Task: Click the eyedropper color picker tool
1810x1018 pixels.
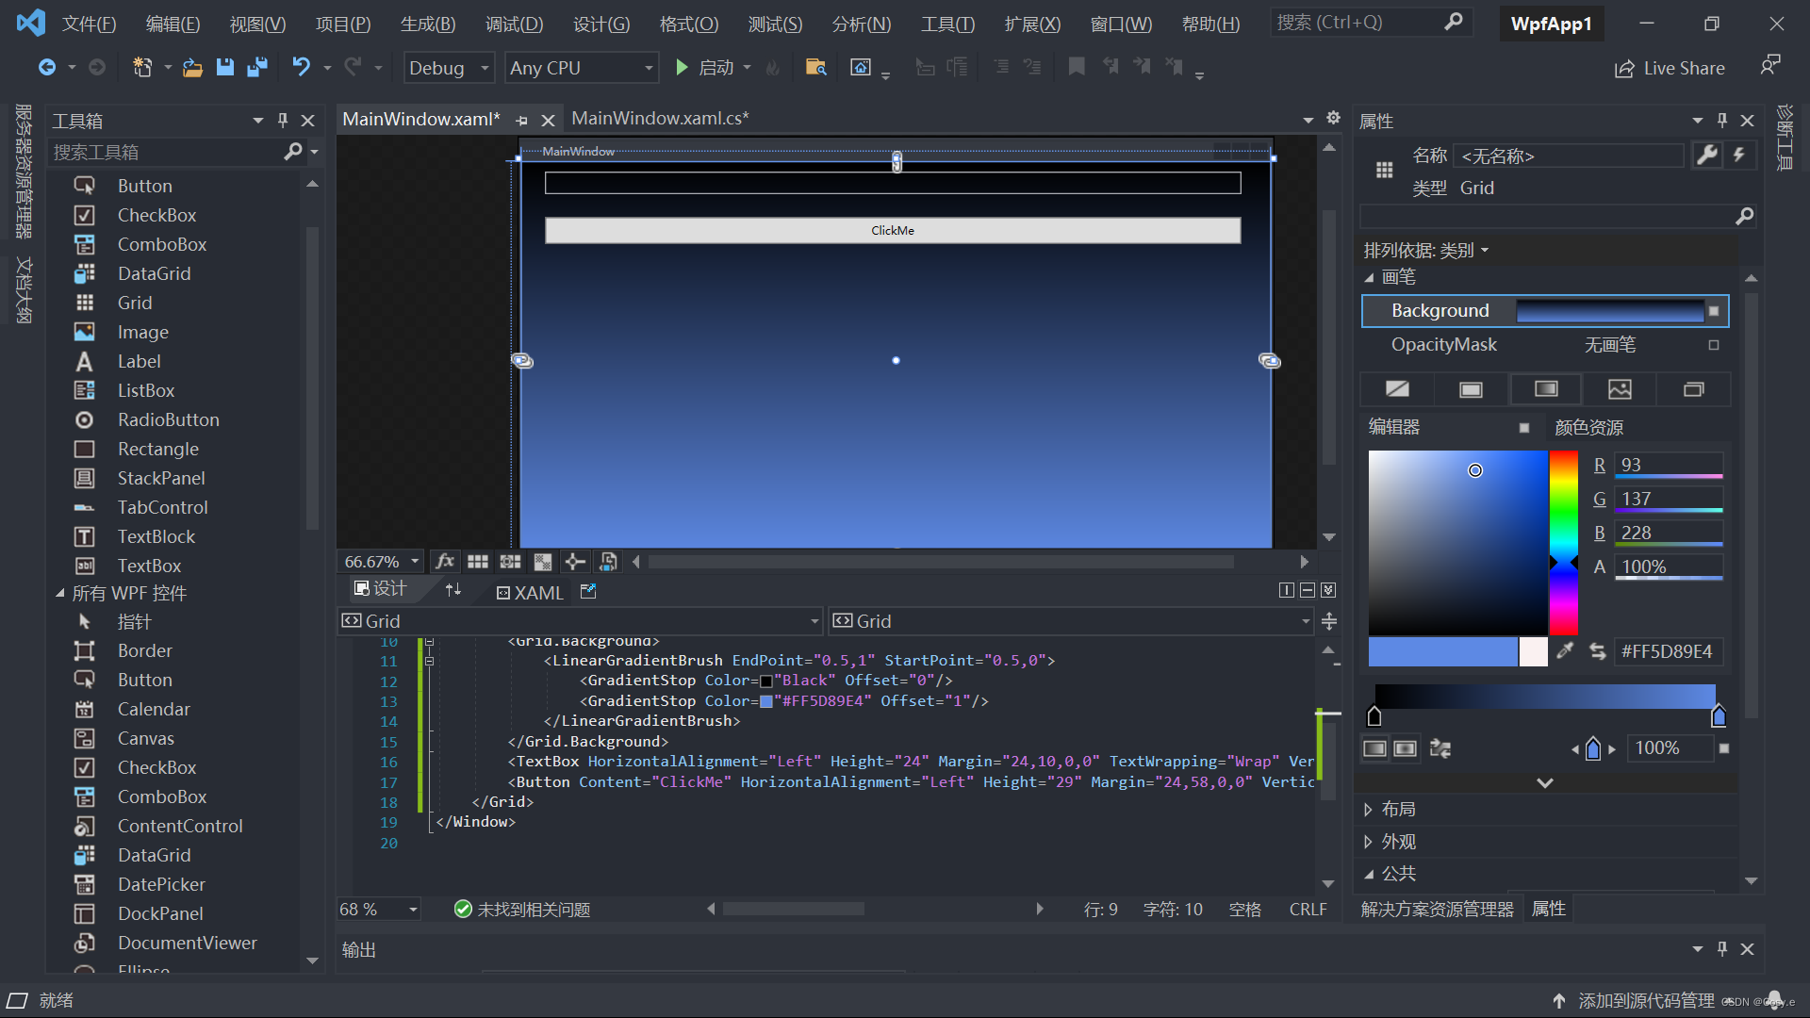Action: pos(1565,651)
